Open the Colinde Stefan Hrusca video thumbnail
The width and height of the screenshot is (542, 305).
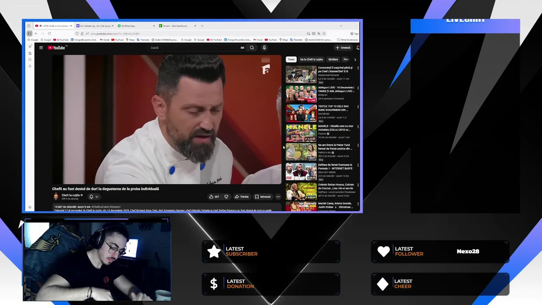click(301, 191)
